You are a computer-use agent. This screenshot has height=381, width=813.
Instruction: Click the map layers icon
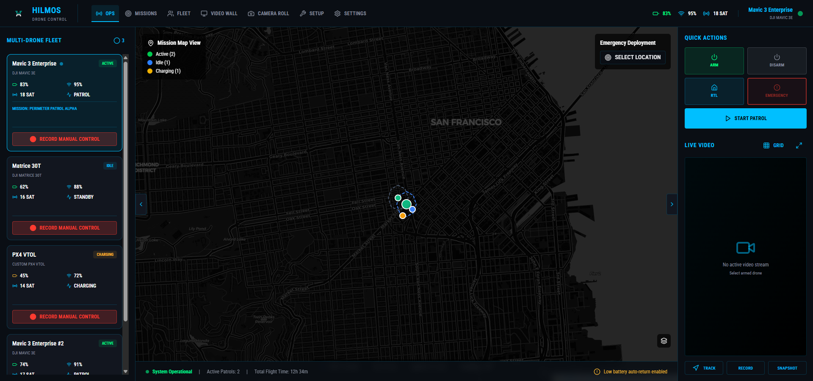[x=664, y=341]
